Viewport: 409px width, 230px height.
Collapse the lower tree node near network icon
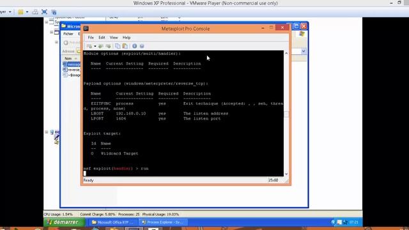point(47,132)
